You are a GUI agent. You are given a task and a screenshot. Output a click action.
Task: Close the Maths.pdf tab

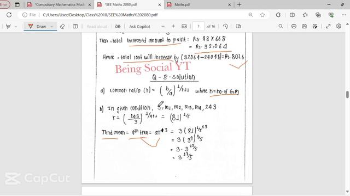[x=230, y=5]
